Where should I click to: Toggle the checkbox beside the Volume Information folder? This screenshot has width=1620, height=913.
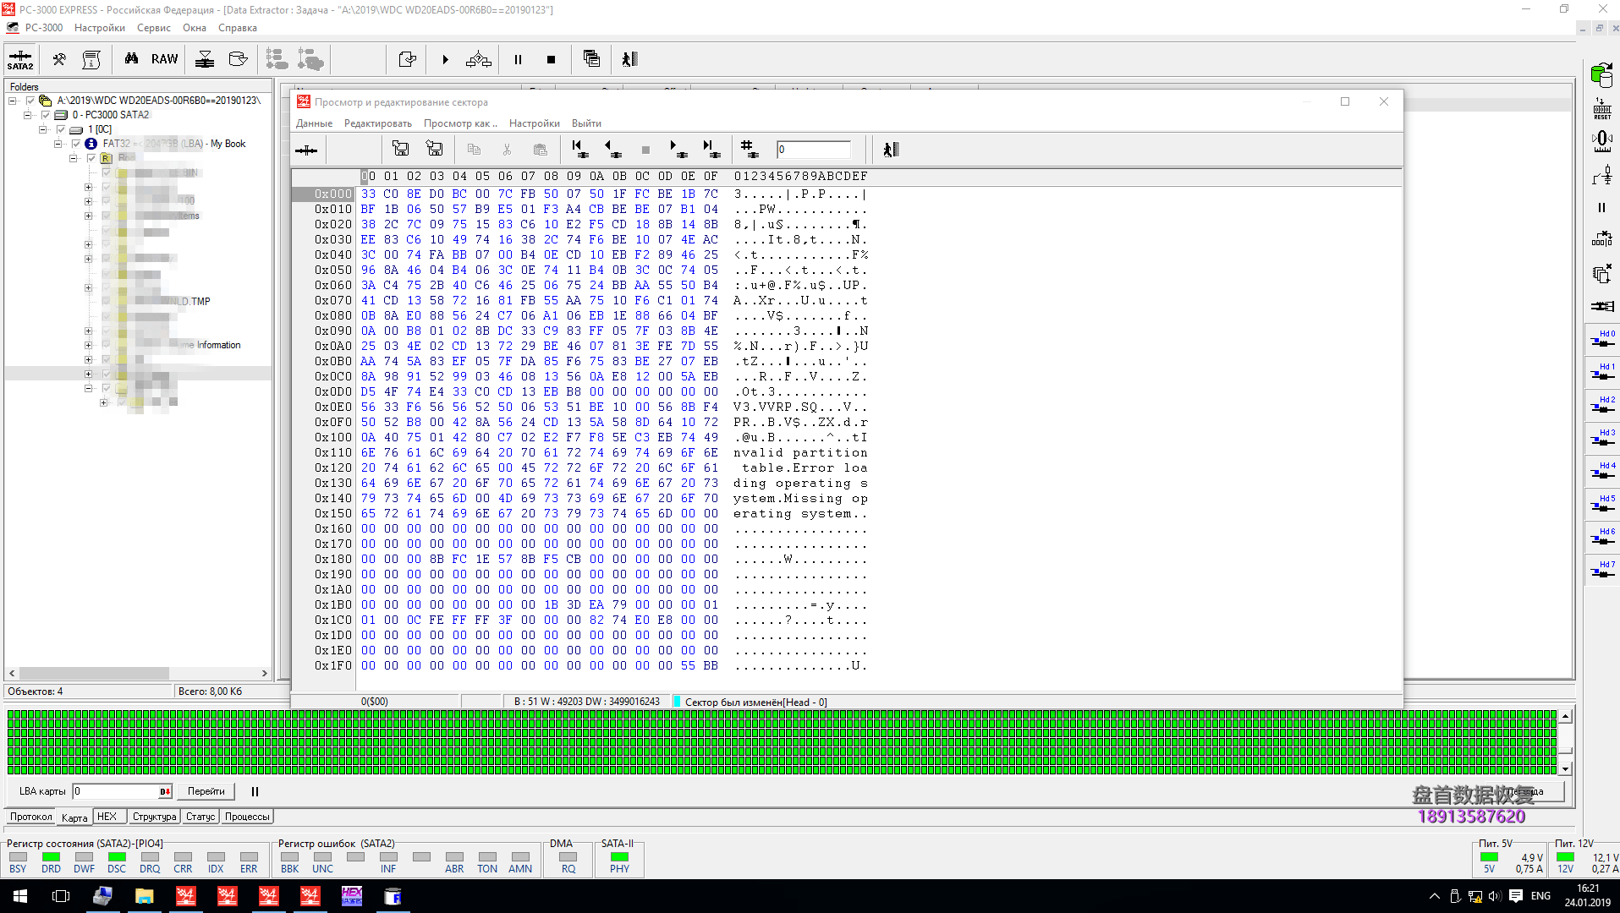[x=107, y=345]
